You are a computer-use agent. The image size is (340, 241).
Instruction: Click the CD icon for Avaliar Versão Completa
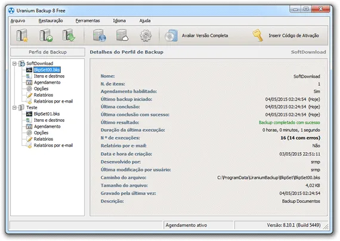coord(171,36)
